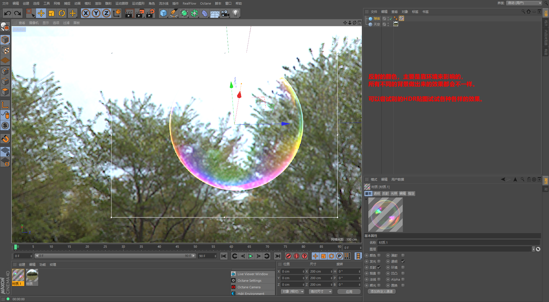Click the red Autokeying button
This screenshot has width=549, height=302.
[297, 256]
